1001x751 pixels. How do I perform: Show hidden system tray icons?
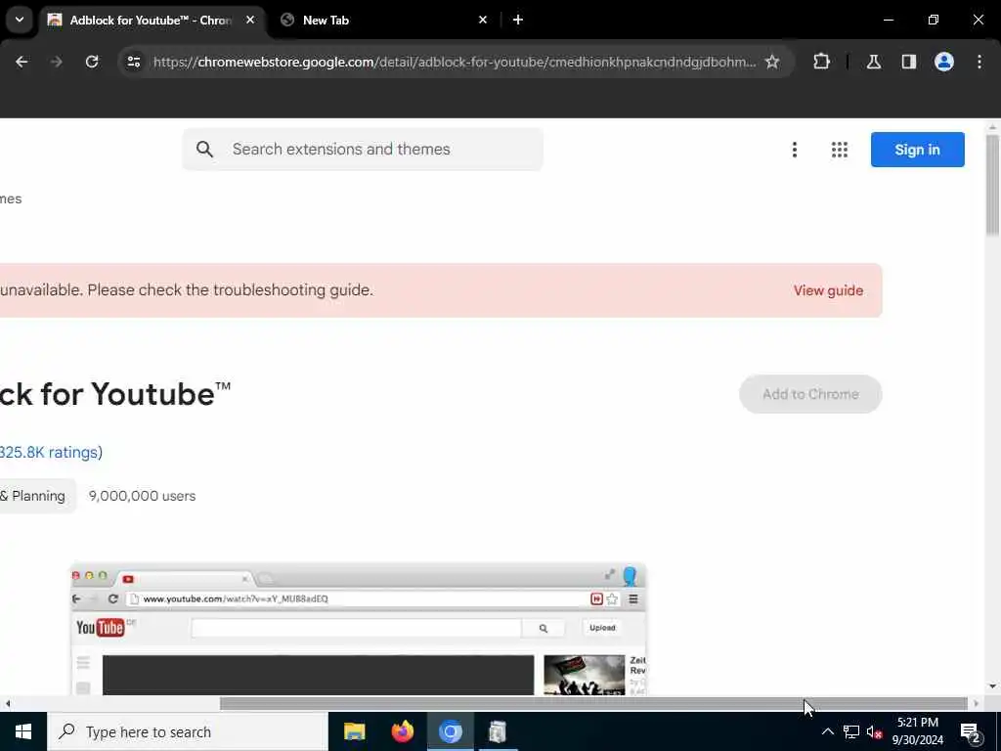point(827,731)
